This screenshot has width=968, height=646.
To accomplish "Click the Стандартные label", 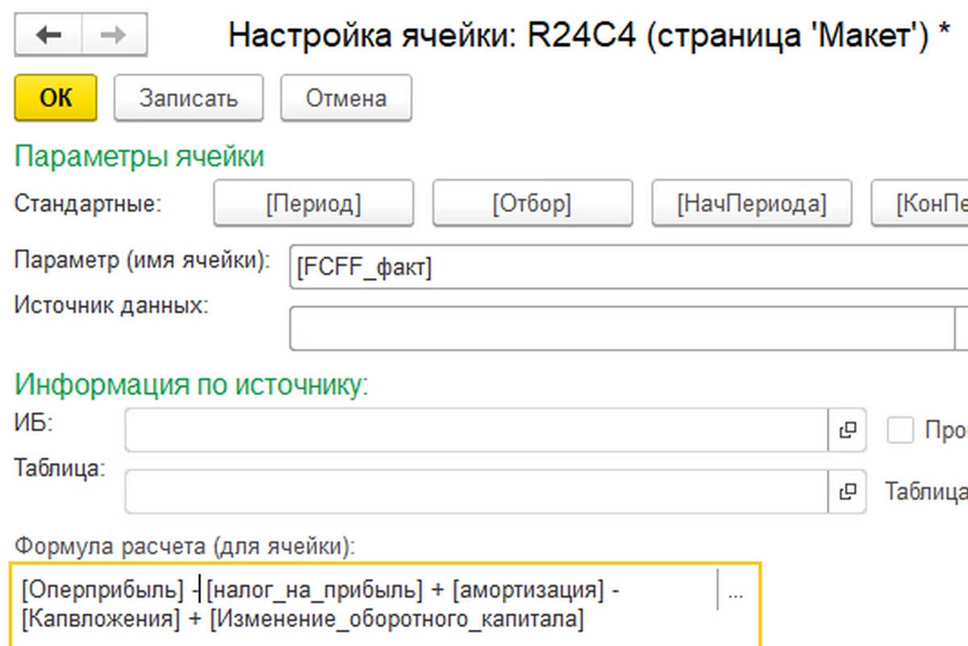I will coord(88,203).
